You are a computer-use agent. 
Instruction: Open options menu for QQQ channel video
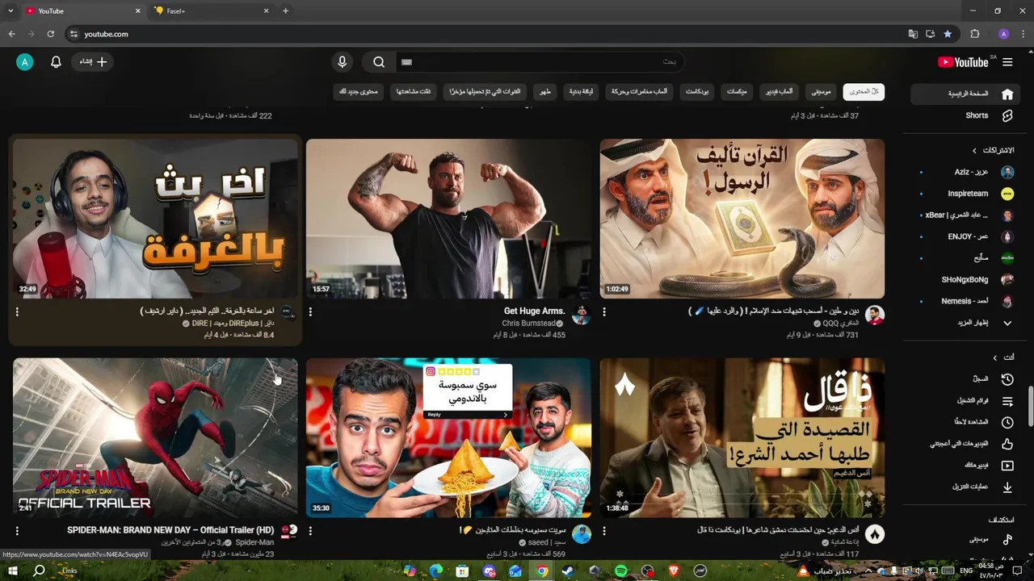click(604, 311)
